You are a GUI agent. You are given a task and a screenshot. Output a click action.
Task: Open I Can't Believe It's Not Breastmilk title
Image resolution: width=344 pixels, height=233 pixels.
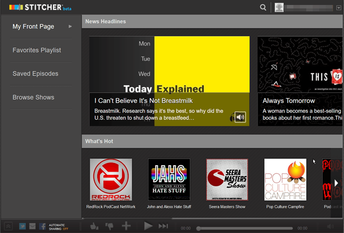tap(143, 101)
